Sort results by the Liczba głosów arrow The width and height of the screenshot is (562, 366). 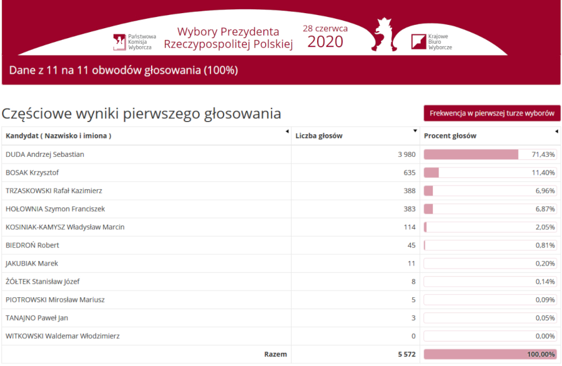[415, 131]
